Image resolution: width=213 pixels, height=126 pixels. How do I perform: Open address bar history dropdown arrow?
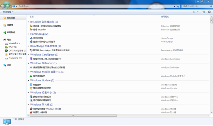174,6
